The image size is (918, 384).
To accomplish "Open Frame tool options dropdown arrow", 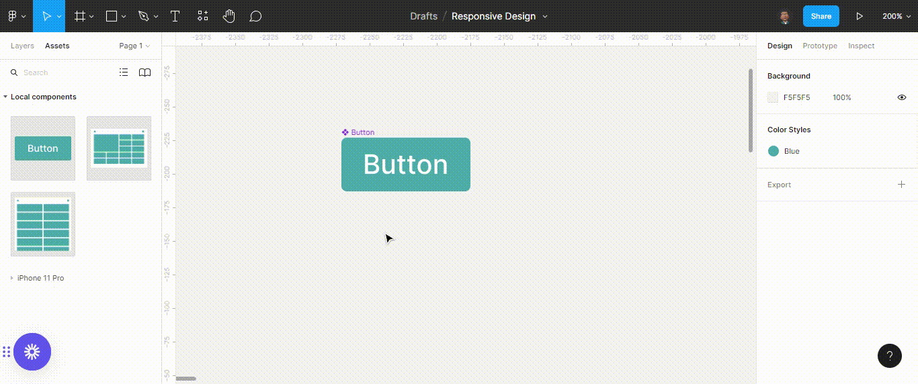I will point(91,16).
